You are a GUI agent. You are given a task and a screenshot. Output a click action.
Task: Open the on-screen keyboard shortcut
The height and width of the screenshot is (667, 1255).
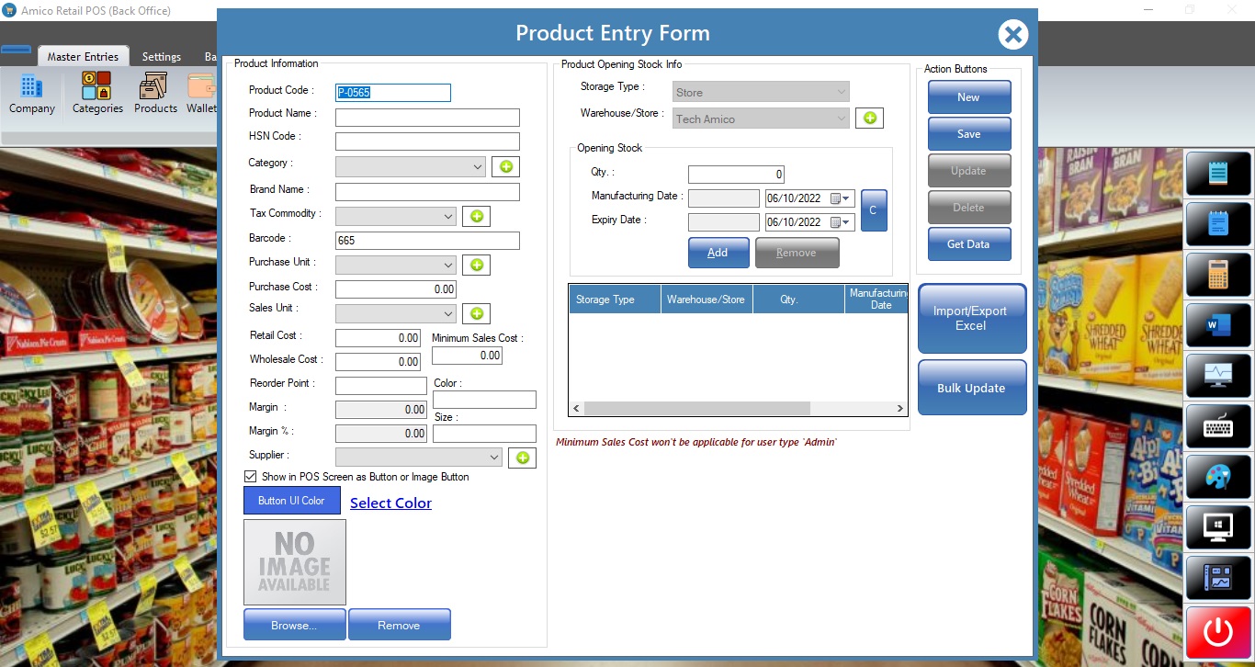[x=1218, y=425]
